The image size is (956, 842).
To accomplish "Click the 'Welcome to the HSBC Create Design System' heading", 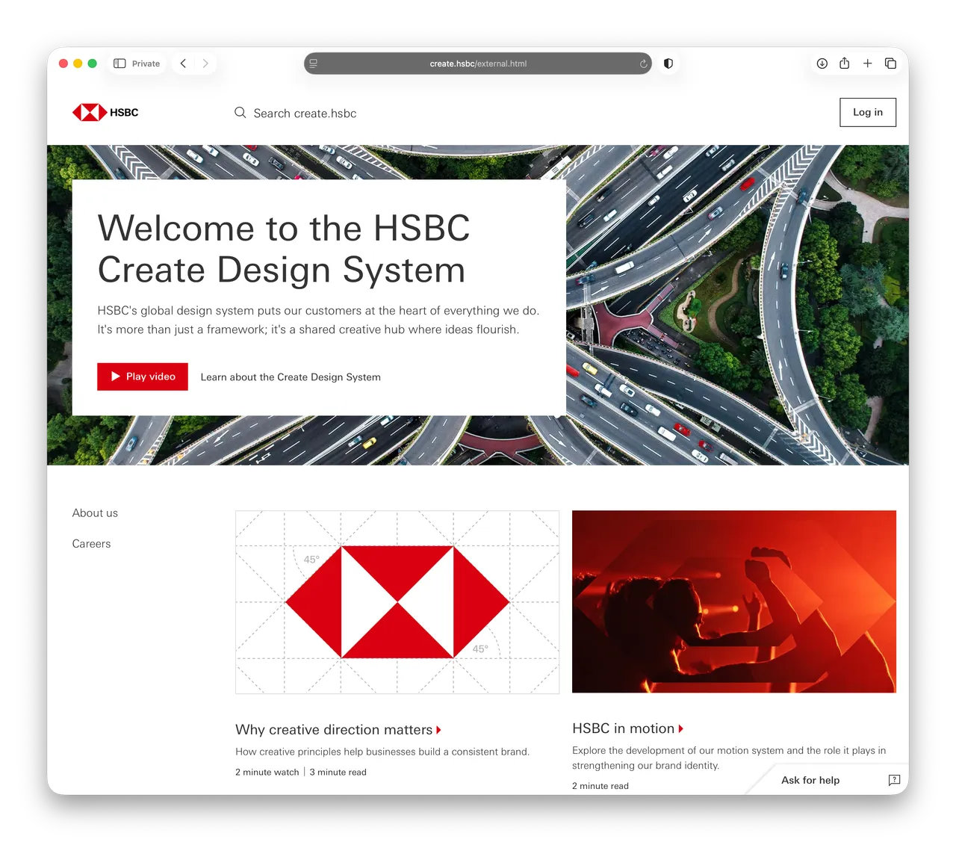I will (284, 249).
